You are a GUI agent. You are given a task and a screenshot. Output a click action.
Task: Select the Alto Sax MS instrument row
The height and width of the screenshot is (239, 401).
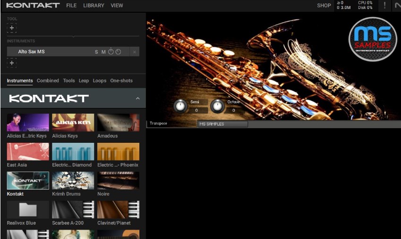click(73, 51)
